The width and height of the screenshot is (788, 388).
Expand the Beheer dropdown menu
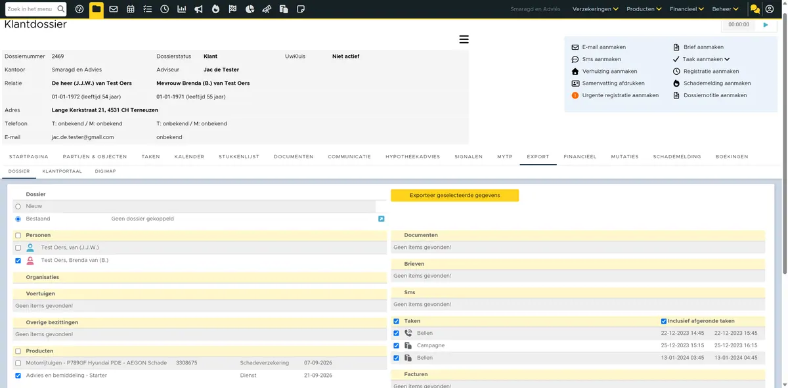point(726,9)
